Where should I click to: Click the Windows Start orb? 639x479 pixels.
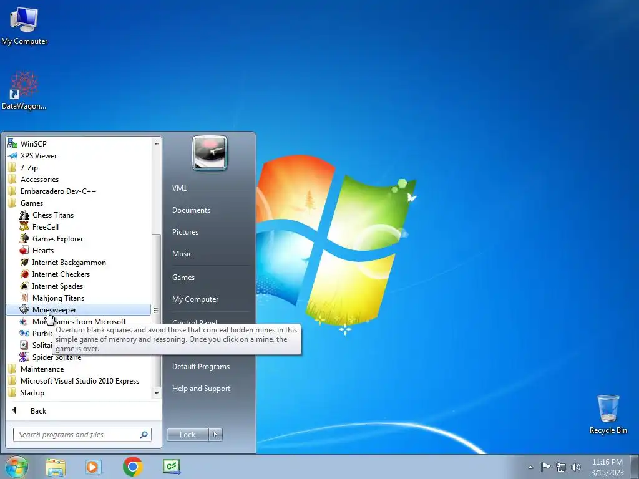[x=17, y=467]
